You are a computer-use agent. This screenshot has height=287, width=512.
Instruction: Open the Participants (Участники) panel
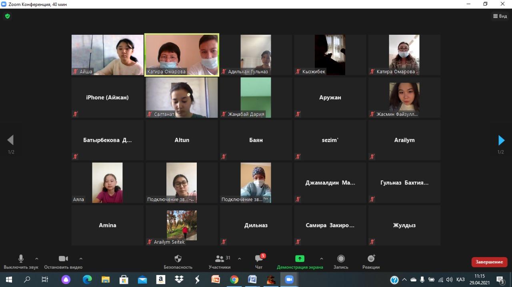click(220, 261)
